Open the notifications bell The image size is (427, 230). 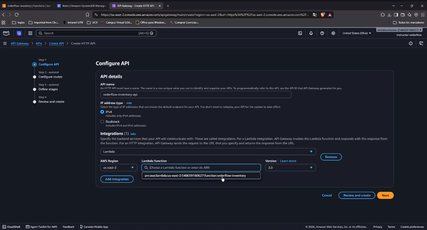tap(311, 33)
